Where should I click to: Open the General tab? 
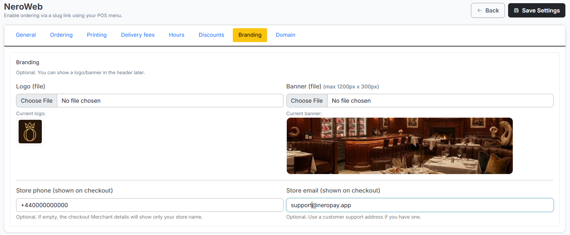pyautogui.click(x=26, y=35)
